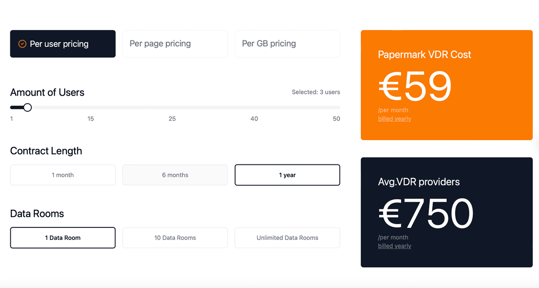Choose the 10 Data Rooms option
Screen dimensions: 539x288
coord(175,238)
